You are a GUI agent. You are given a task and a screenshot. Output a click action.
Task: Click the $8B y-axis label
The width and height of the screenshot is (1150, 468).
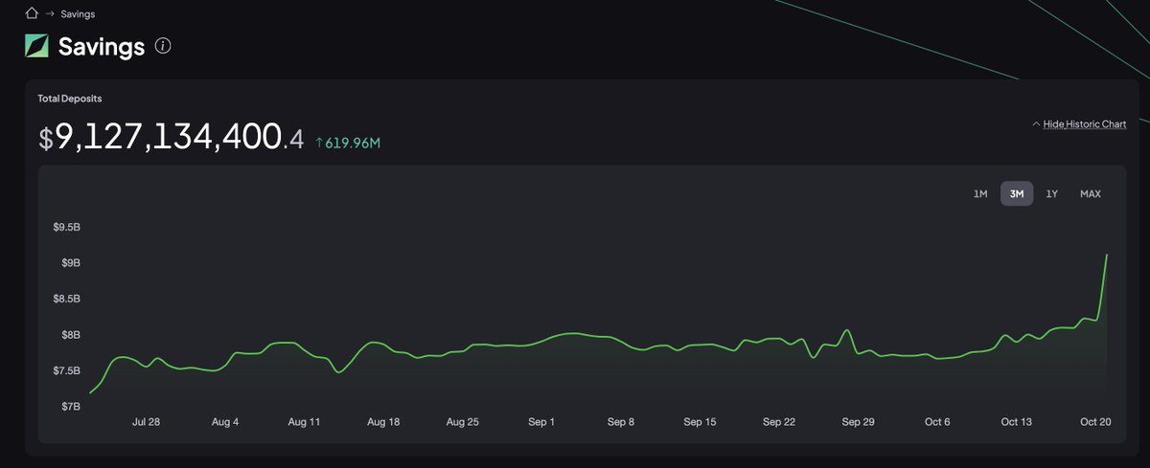pos(70,335)
